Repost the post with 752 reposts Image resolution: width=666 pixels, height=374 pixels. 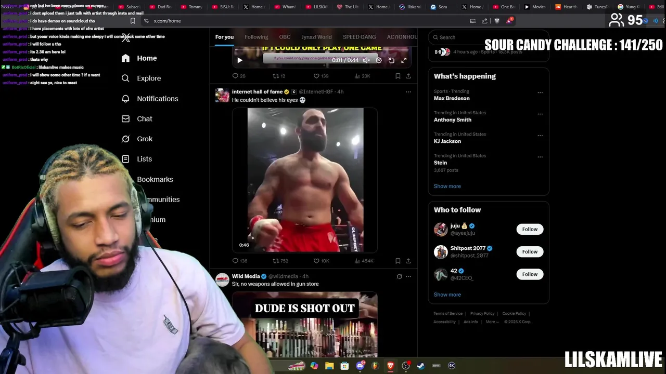280,261
